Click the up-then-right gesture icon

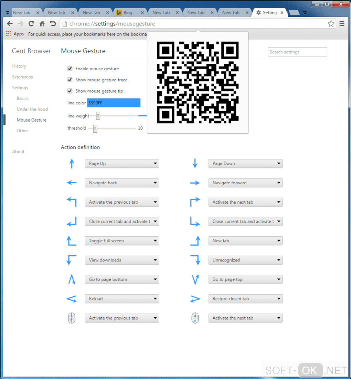tap(195, 202)
